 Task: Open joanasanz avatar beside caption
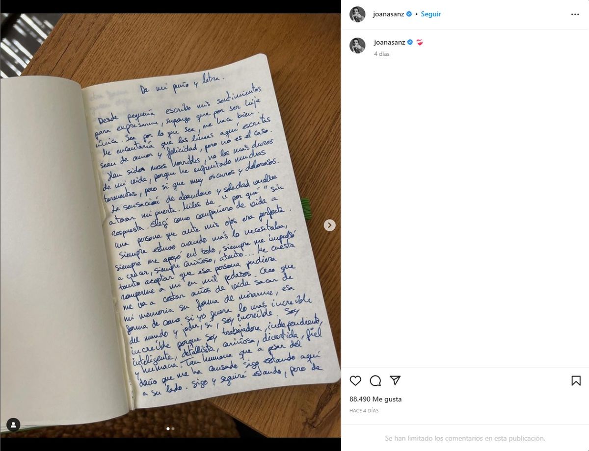[357, 46]
